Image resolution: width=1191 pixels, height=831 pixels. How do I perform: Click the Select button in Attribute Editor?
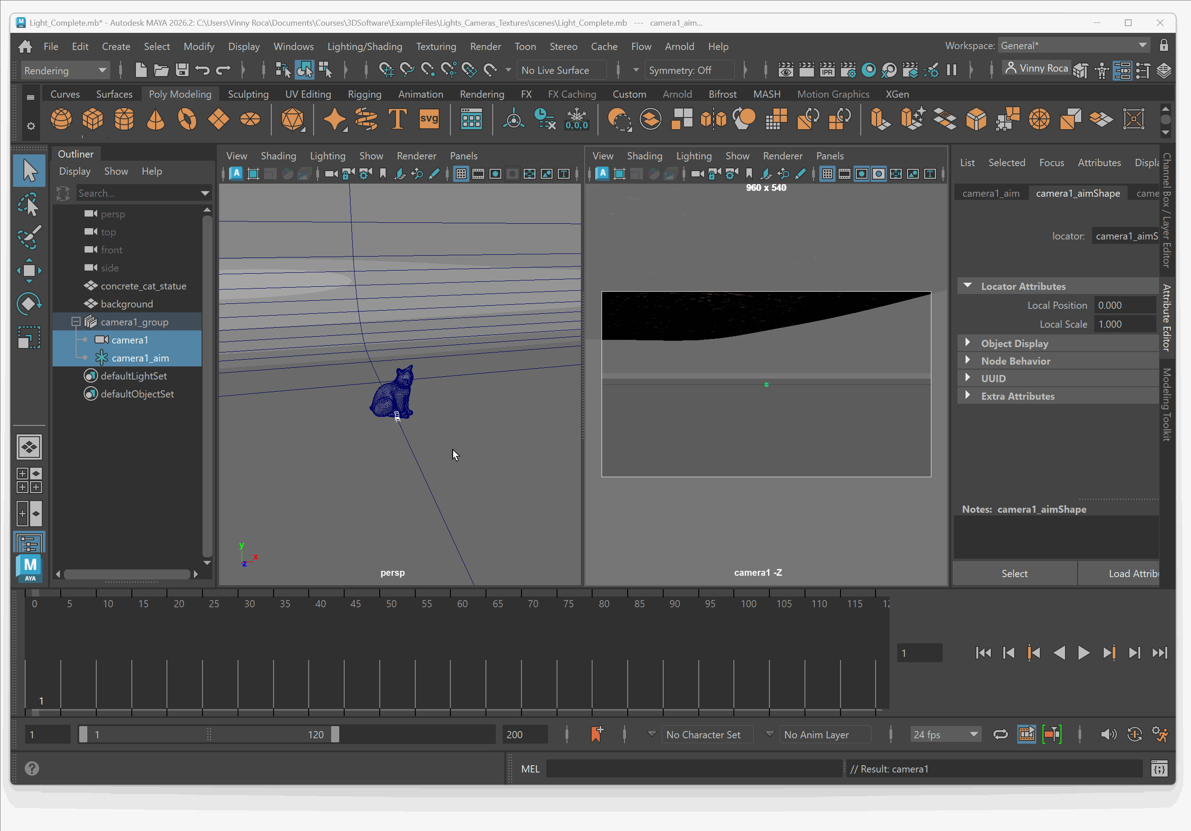click(x=1014, y=574)
